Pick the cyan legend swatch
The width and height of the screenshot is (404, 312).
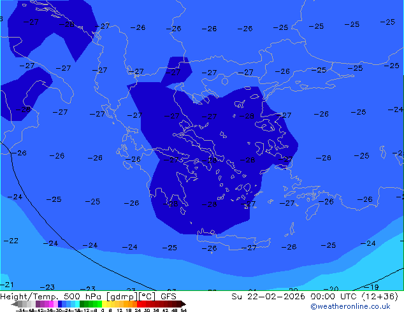tap(77, 304)
